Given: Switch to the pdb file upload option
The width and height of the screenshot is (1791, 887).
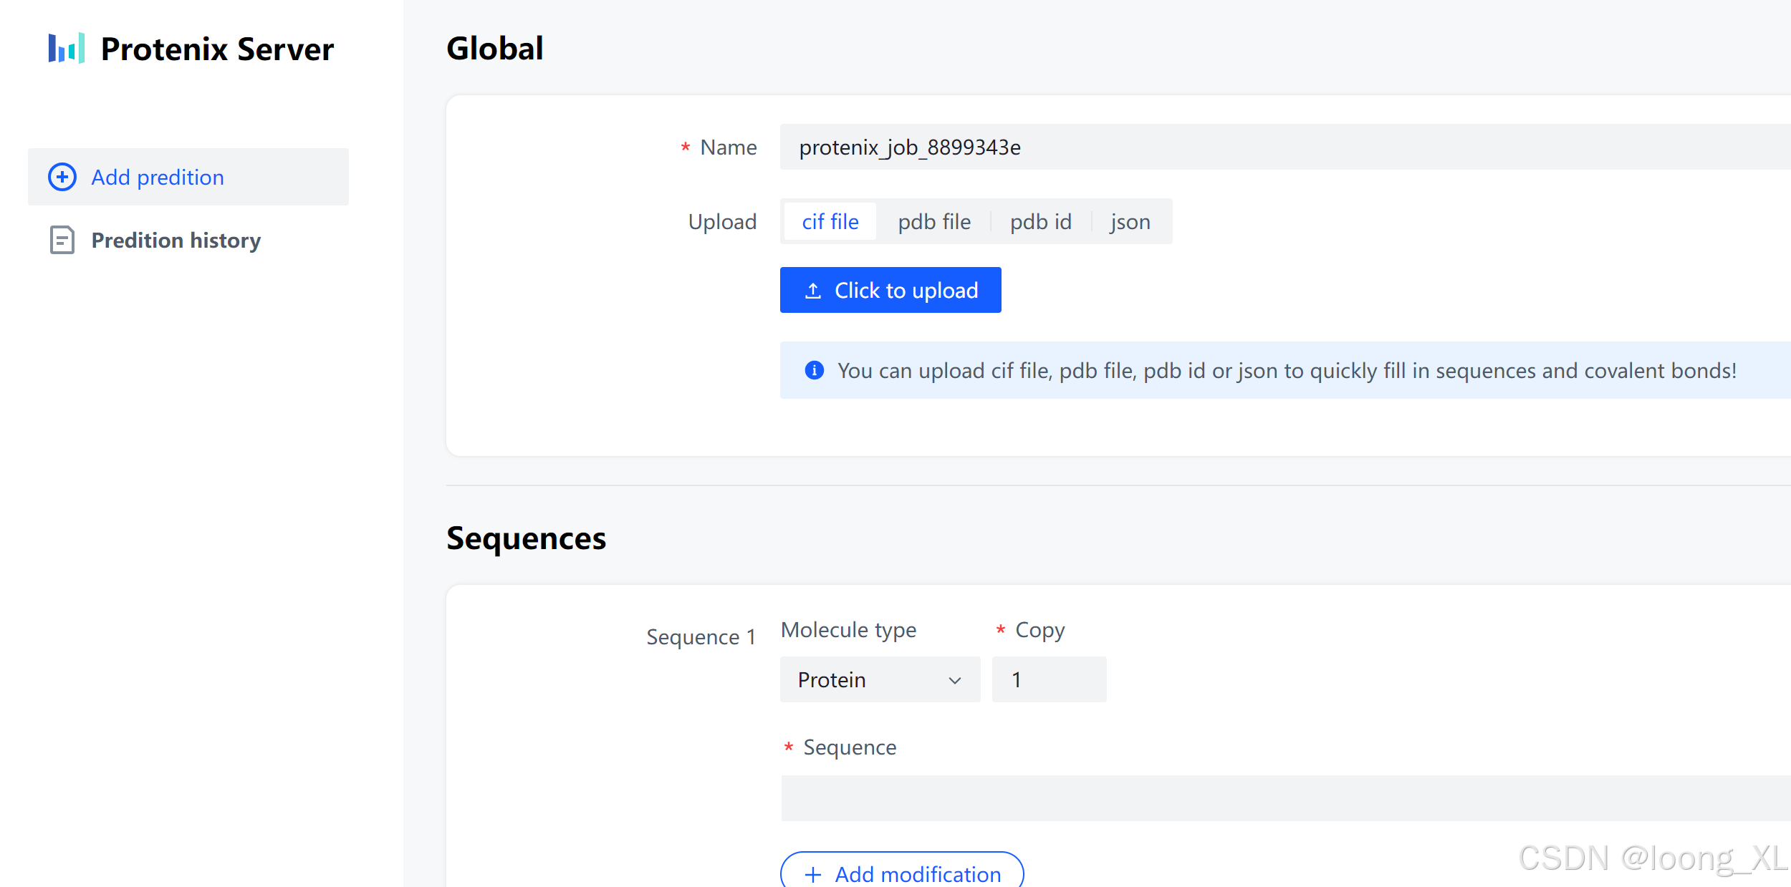Looking at the screenshot, I should pos(934,222).
